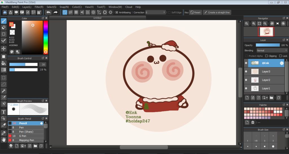Image resolution: width=289 pixels, height=154 pixels.
Task: Hide the @Enk layer
Action: pyautogui.click(x=246, y=63)
